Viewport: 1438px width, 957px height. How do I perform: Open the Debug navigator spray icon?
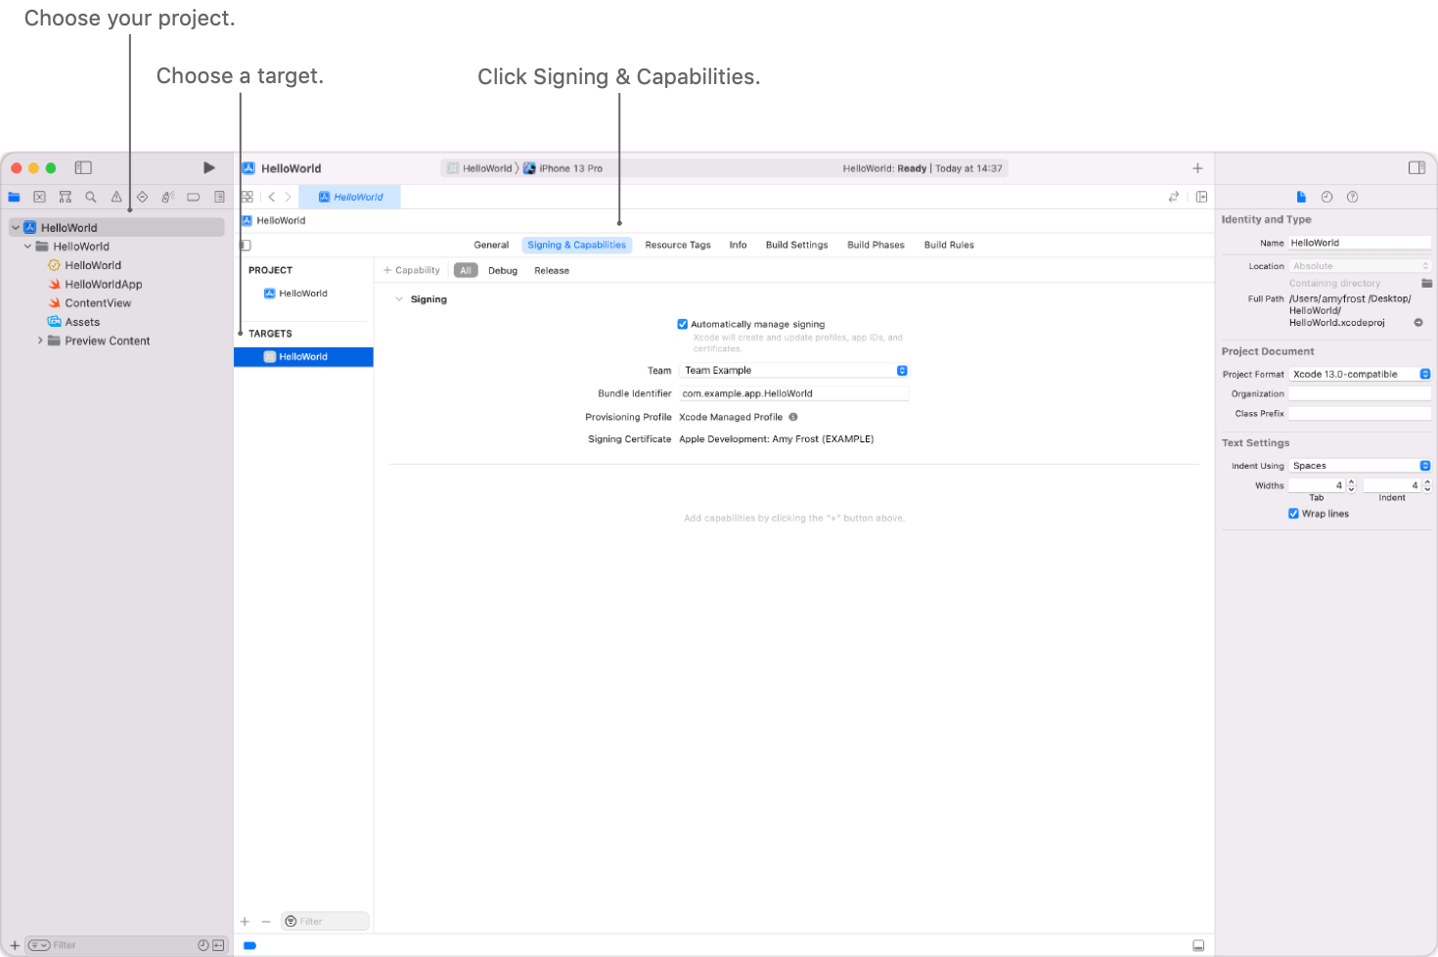pyautogui.click(x=167, y=197)
